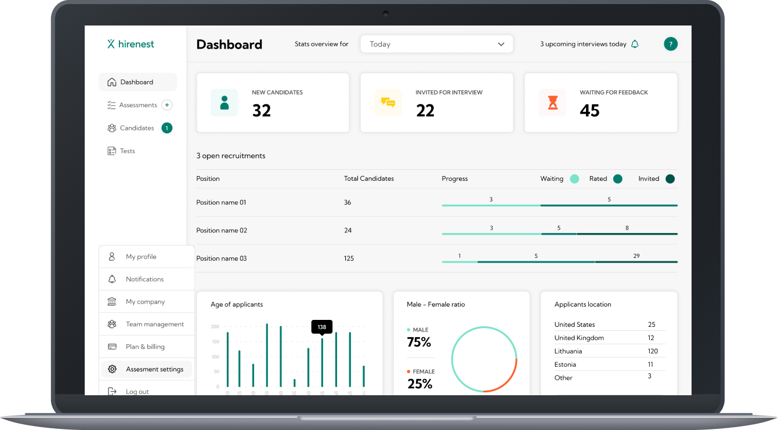Open the New Candidates card showing 32

pos(273,103)
